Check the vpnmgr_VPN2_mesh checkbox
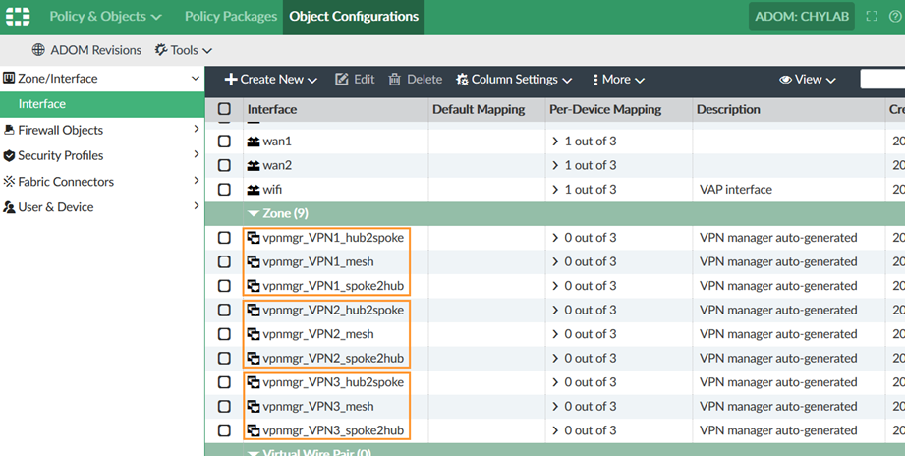The image size is (905, 456). 224,334
